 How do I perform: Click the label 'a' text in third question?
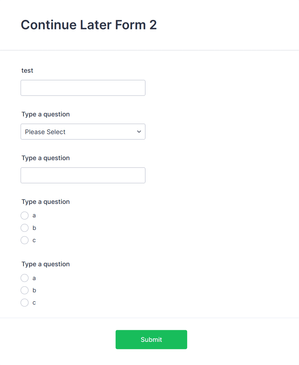(34, 215)
